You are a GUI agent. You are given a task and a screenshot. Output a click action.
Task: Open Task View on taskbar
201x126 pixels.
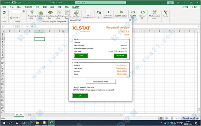coord(24,123)
